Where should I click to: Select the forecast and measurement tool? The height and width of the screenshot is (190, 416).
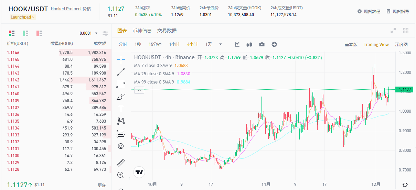pyautogui.click(x=121, y=134)
